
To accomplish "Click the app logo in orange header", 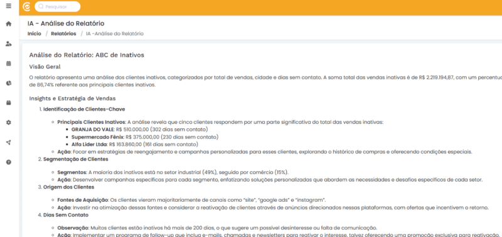I will tap(27, 6).
